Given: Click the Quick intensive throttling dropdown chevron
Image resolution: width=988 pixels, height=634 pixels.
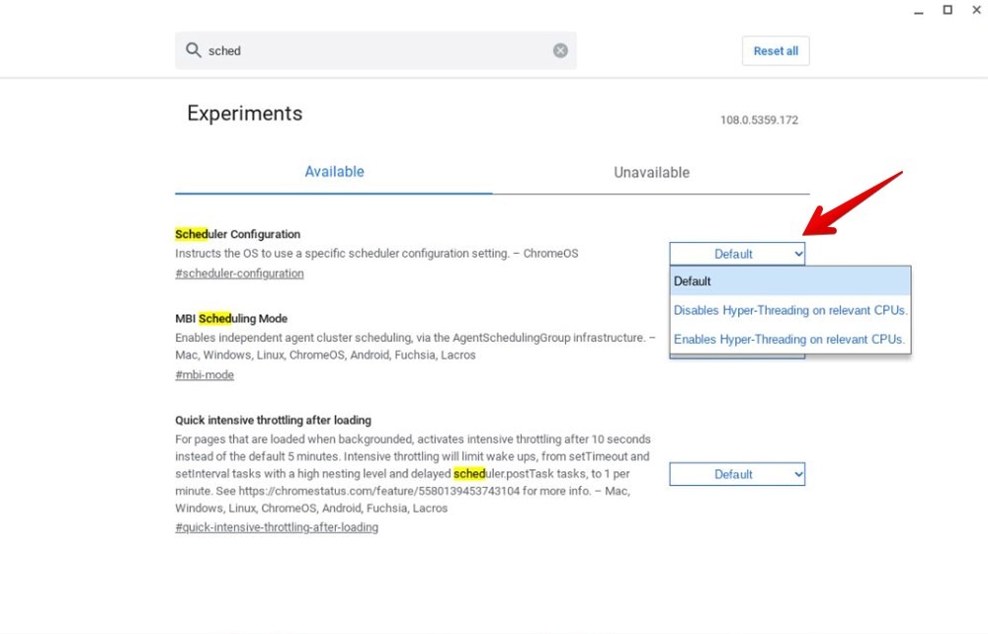Looking at the screenshot, I should (797, 474).
